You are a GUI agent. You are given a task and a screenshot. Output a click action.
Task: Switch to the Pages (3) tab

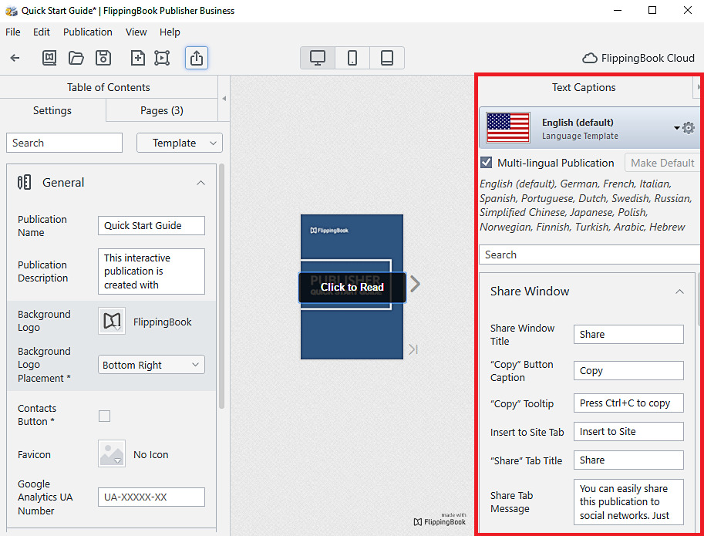click(x=162, y=110)
